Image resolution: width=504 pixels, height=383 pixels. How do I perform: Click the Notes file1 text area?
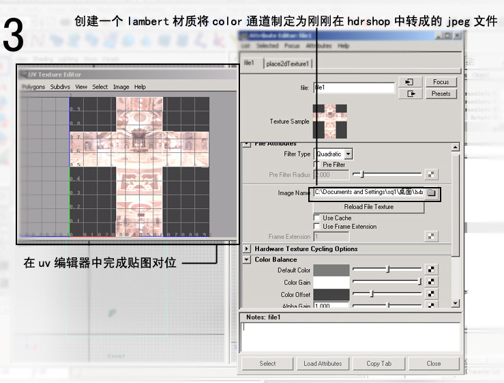point(351,337)
